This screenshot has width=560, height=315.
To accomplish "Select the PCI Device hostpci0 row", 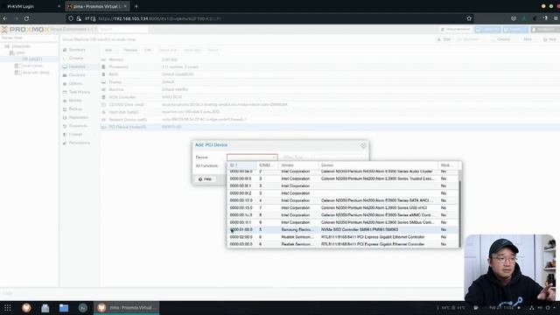I will click(x=329, y=127).
